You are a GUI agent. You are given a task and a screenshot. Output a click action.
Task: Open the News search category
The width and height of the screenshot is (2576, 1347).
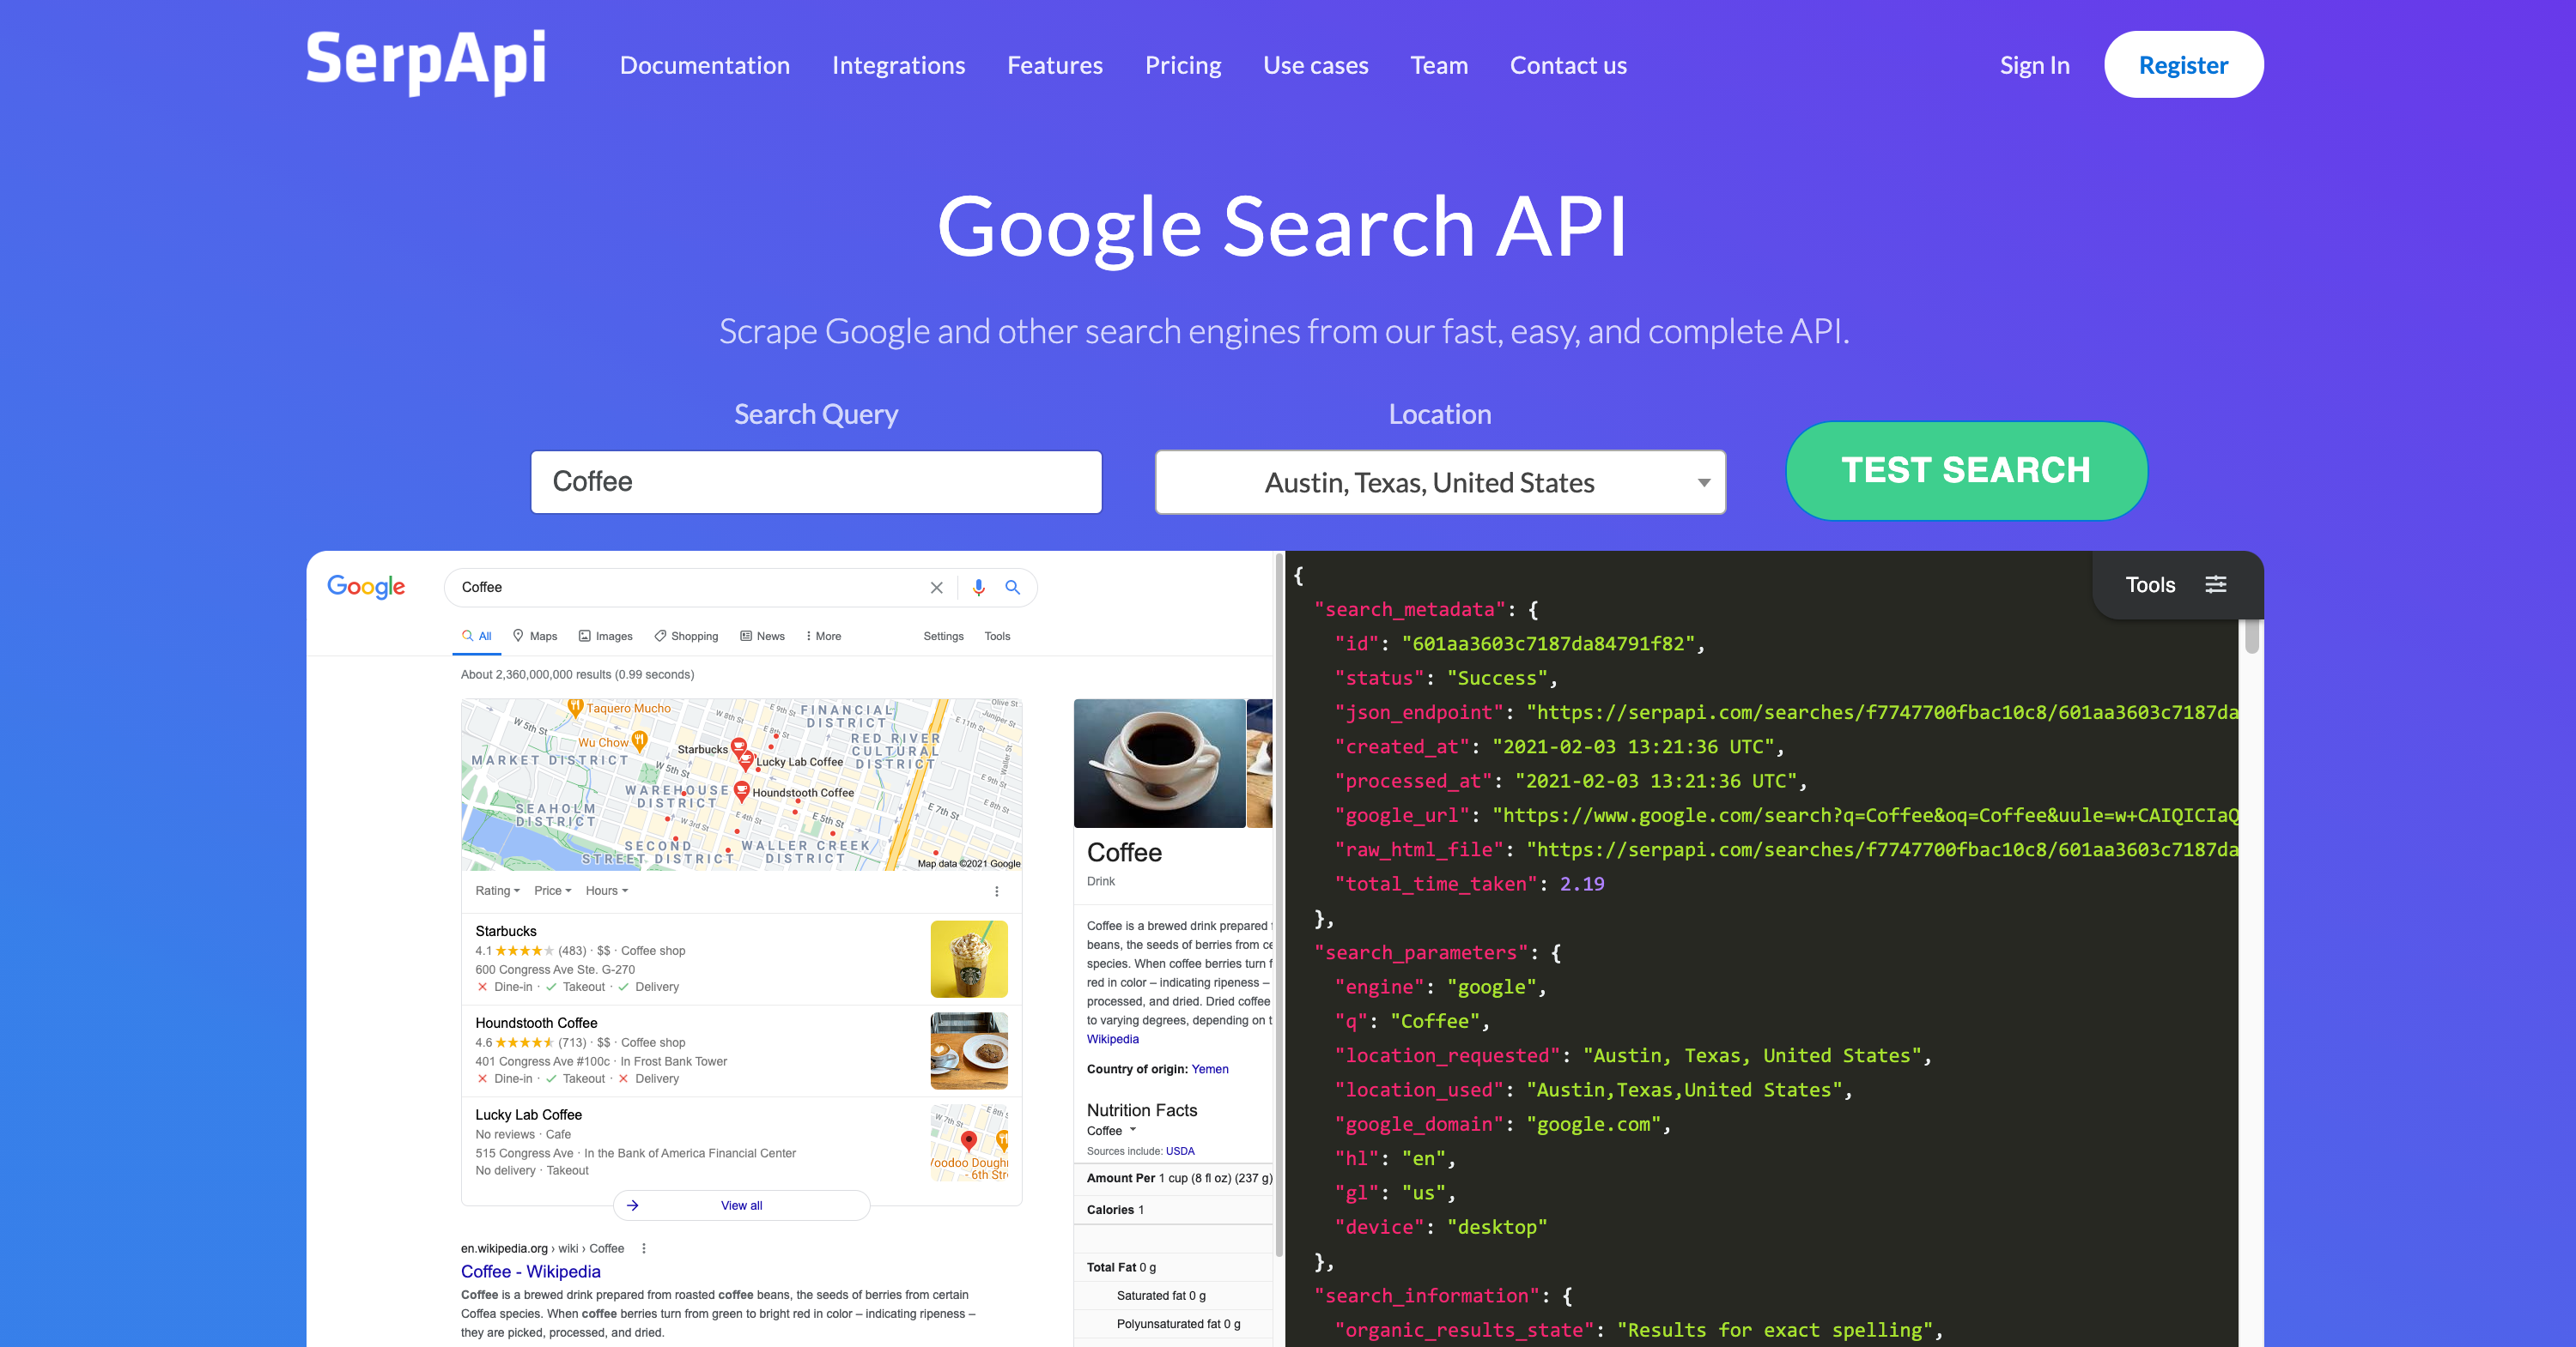[762, 636]
